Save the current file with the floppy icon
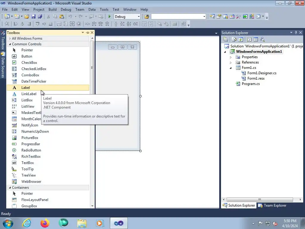 (33, 17)
